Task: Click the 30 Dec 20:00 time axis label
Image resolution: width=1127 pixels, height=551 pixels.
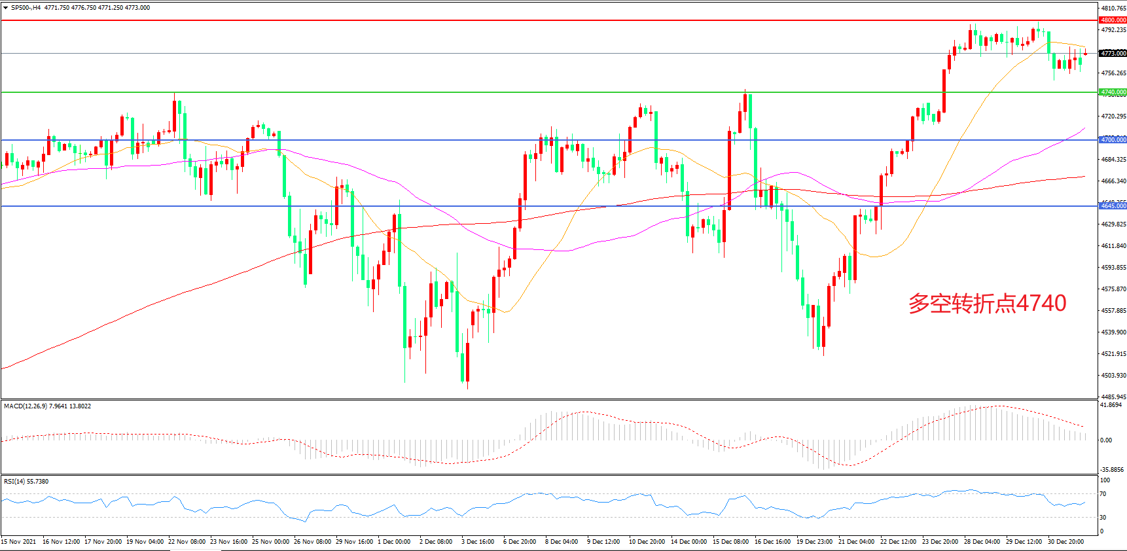Action: (1065, 541)
